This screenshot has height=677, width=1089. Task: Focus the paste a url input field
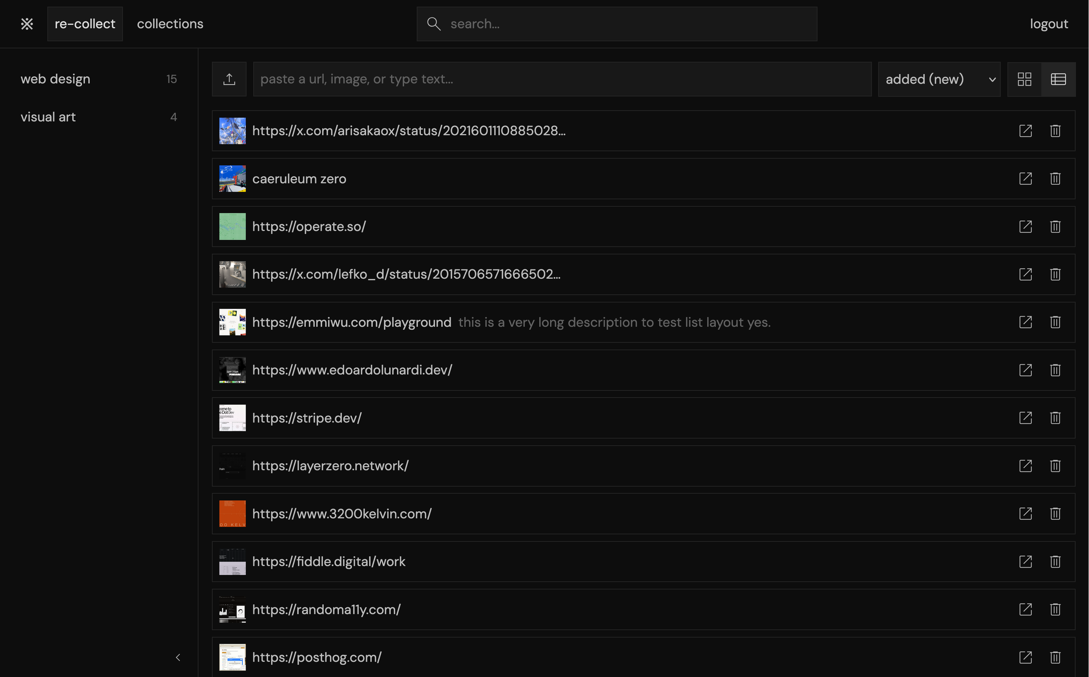click(x=562, y=79)
